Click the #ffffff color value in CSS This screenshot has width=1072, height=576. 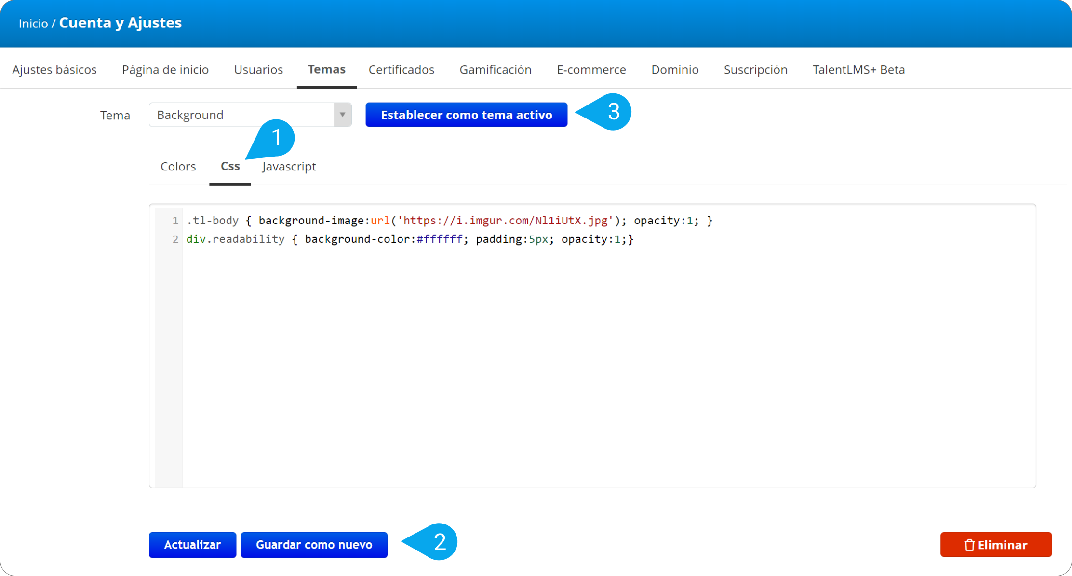point(439,239)
